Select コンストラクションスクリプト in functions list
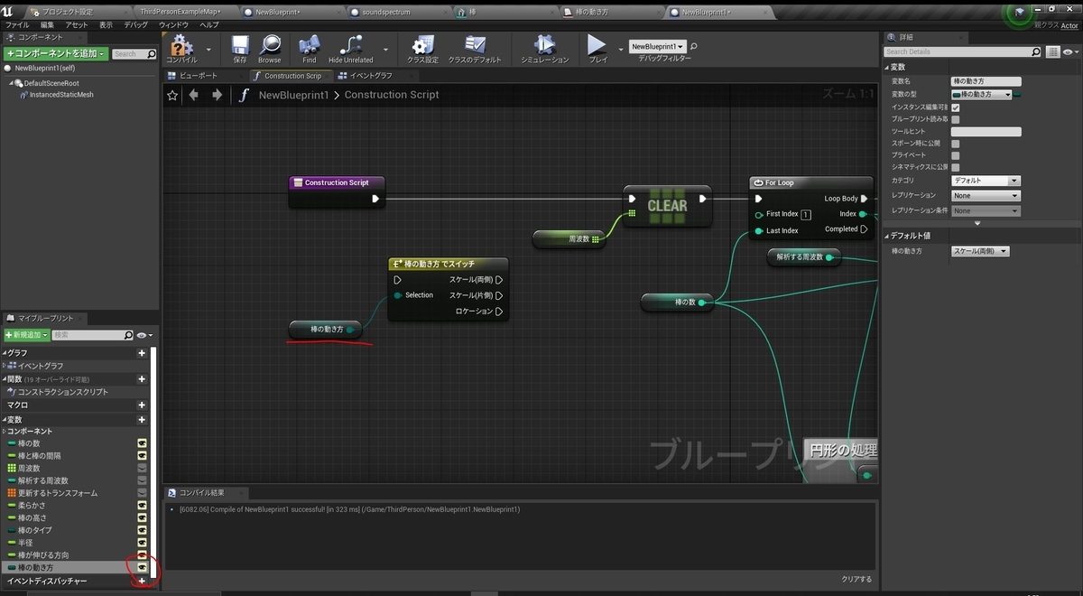 (63, 392)
